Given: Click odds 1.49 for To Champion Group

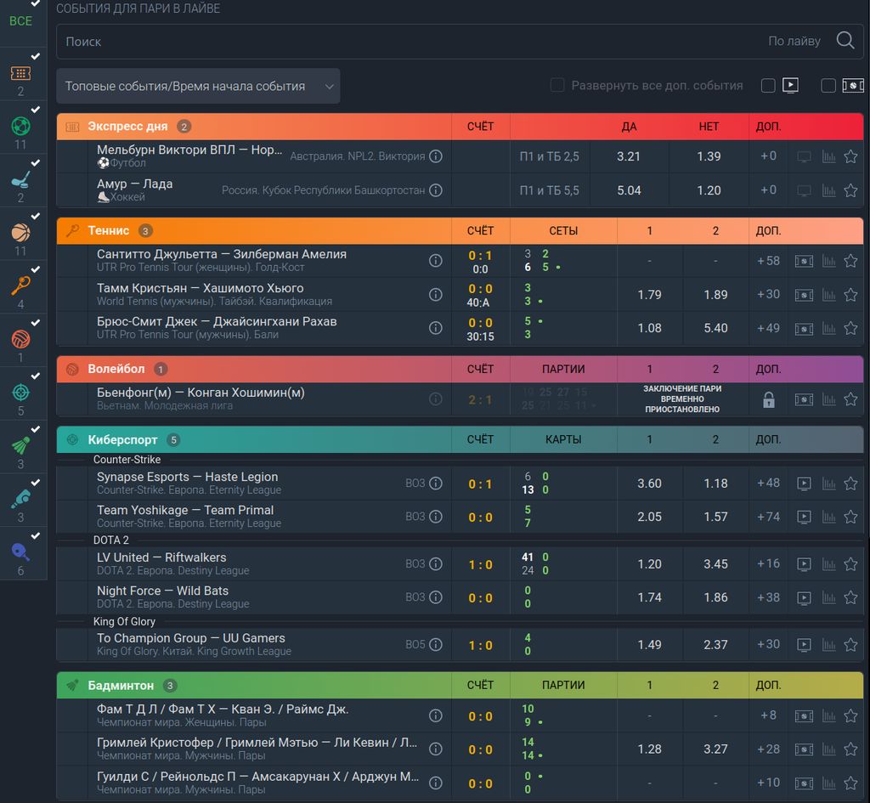Looking at the screenshot, I should point(649,645).
